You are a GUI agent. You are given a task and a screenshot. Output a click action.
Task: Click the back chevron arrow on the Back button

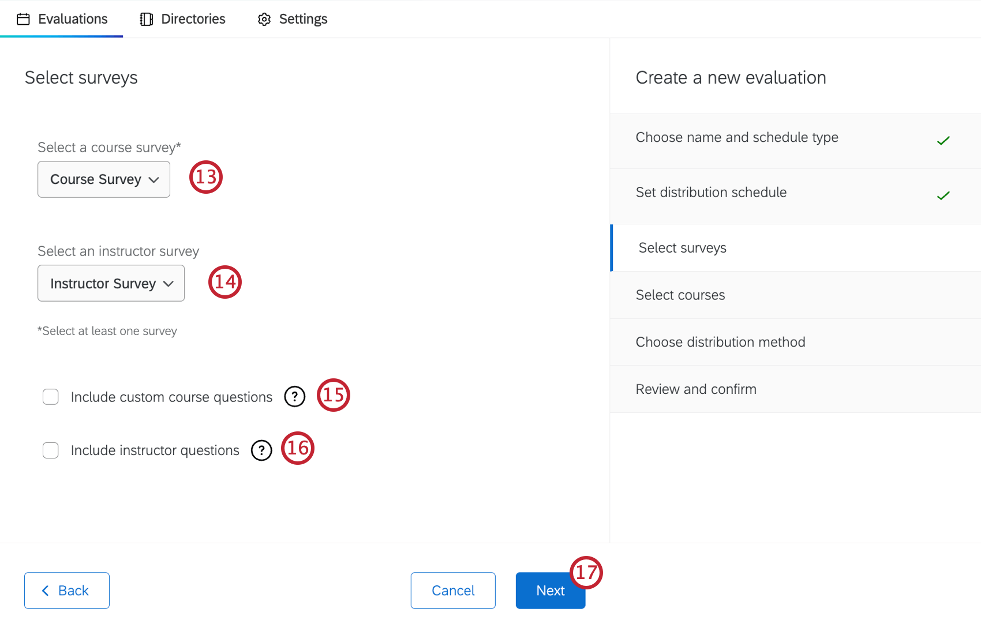[45, 591]
